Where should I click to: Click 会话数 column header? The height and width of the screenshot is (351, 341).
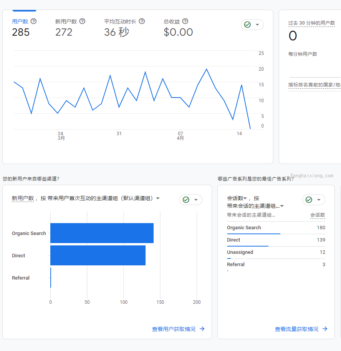pyautogui.click(x=318, y=215)
